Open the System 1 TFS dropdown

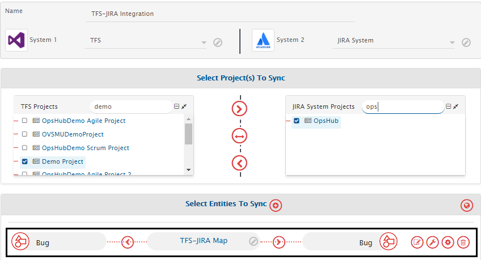point(204,42)
